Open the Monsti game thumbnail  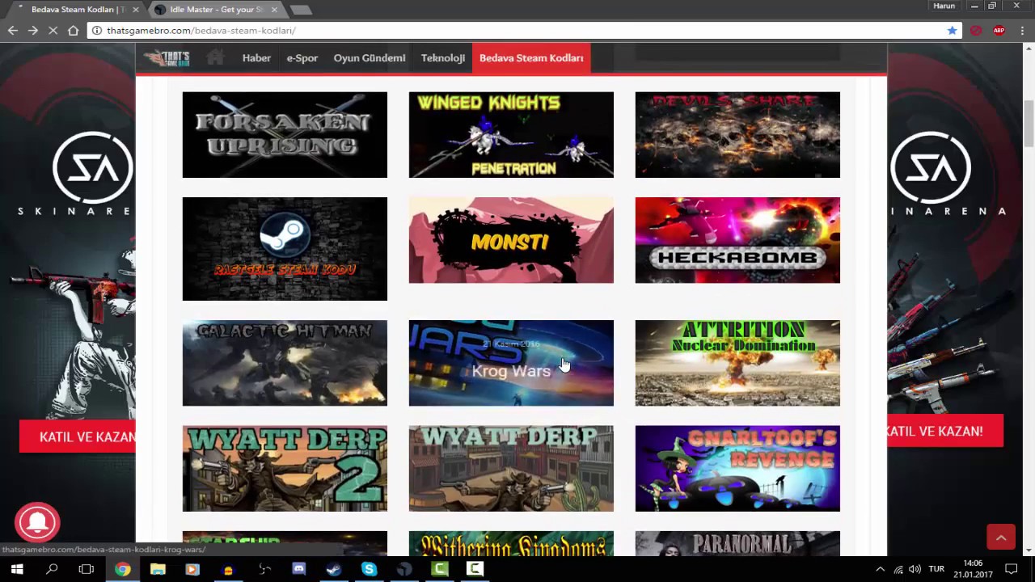pyautogui.click(x=511, y=240)
